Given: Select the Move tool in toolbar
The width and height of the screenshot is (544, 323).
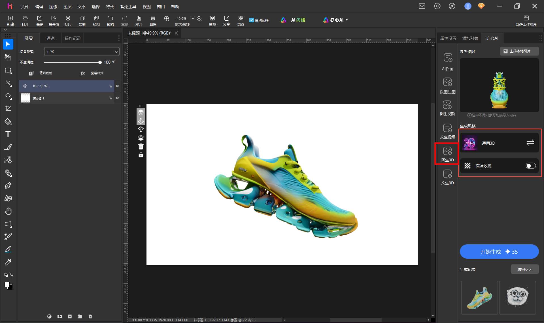Looking at the screenshot, I should (8, 44).
